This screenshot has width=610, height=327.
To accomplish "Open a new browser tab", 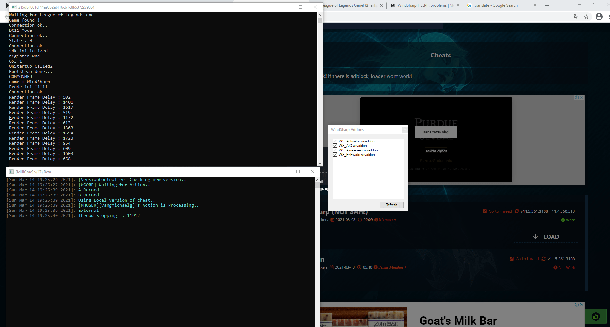I will (547, 5).
